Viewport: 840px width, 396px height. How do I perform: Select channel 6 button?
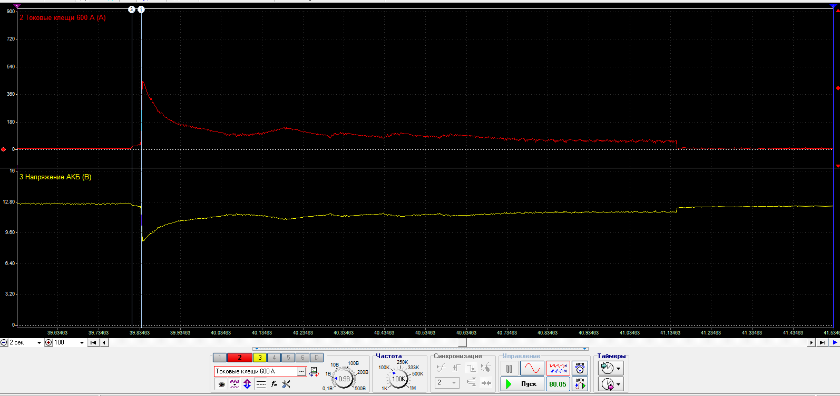pyautogui.click(x=302, y=358)
